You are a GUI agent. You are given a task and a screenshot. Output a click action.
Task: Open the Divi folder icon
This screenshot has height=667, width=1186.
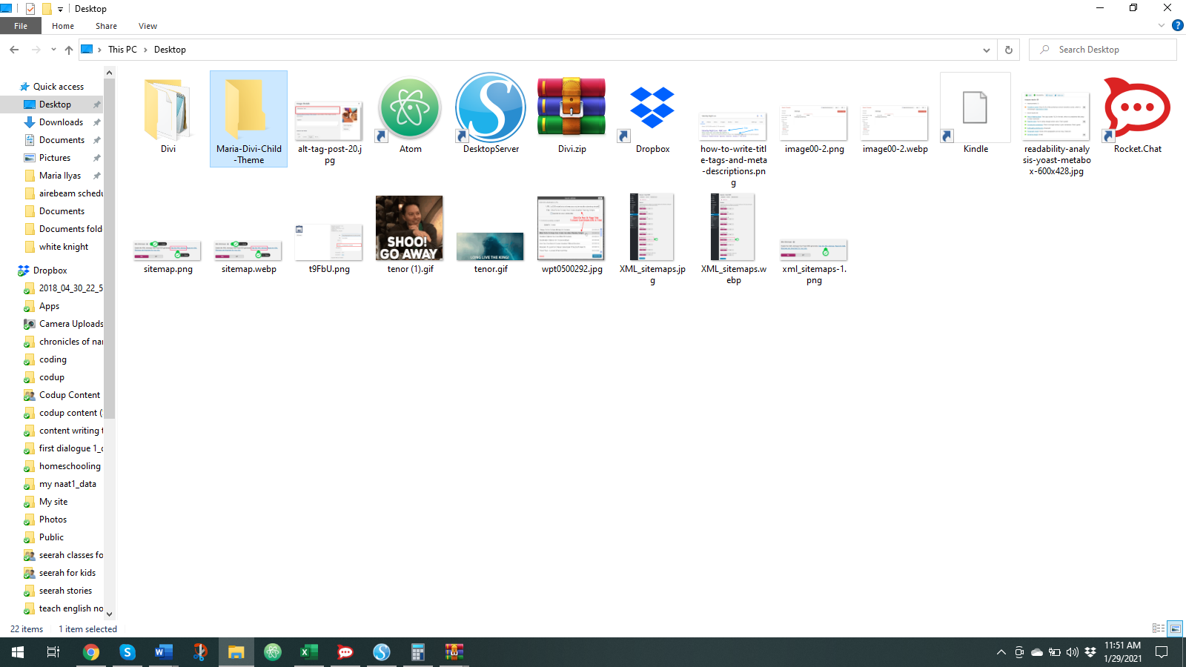[168, 110]
